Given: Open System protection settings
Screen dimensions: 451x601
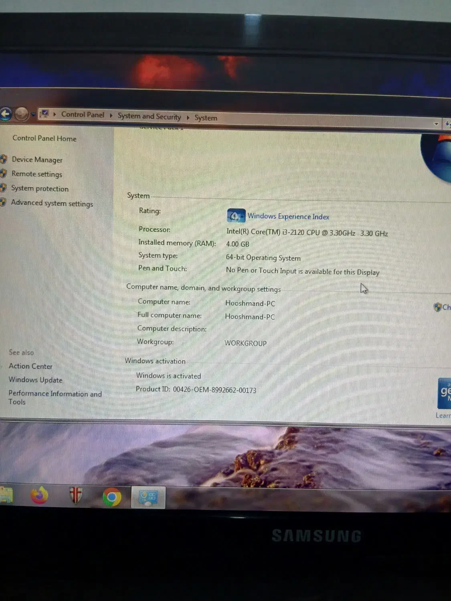Looking at the screenshot, I should click(40, 188).
